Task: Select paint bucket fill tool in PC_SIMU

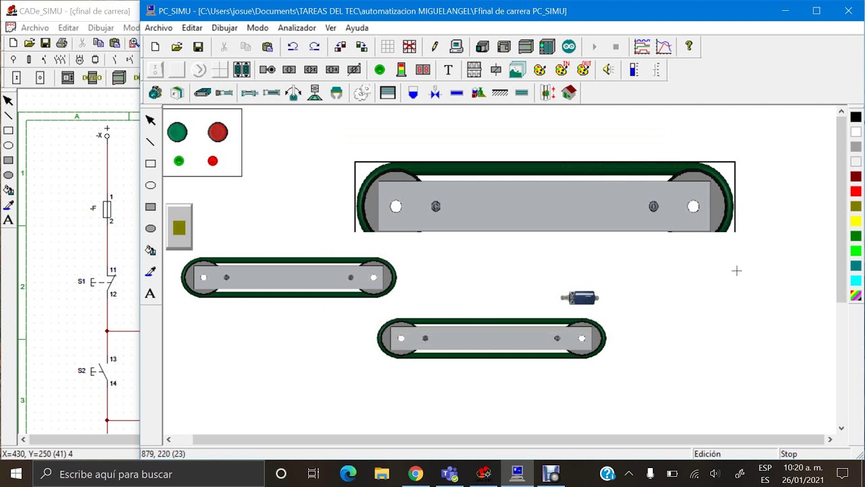Action: coord(151,250)
